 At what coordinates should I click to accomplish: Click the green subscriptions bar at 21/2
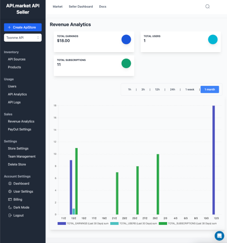(117, 193)
